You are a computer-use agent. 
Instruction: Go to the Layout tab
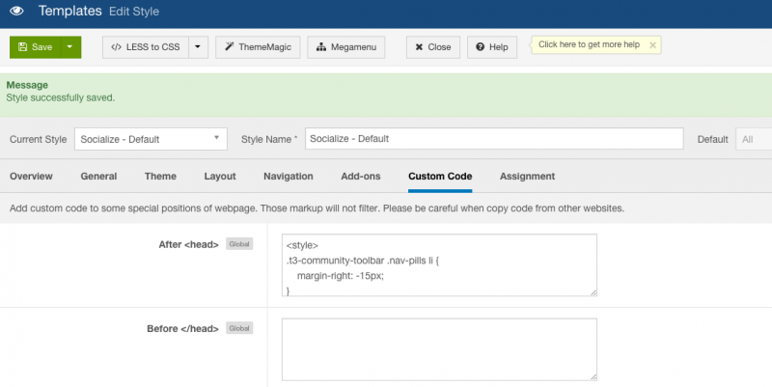(x=220, y=177)
